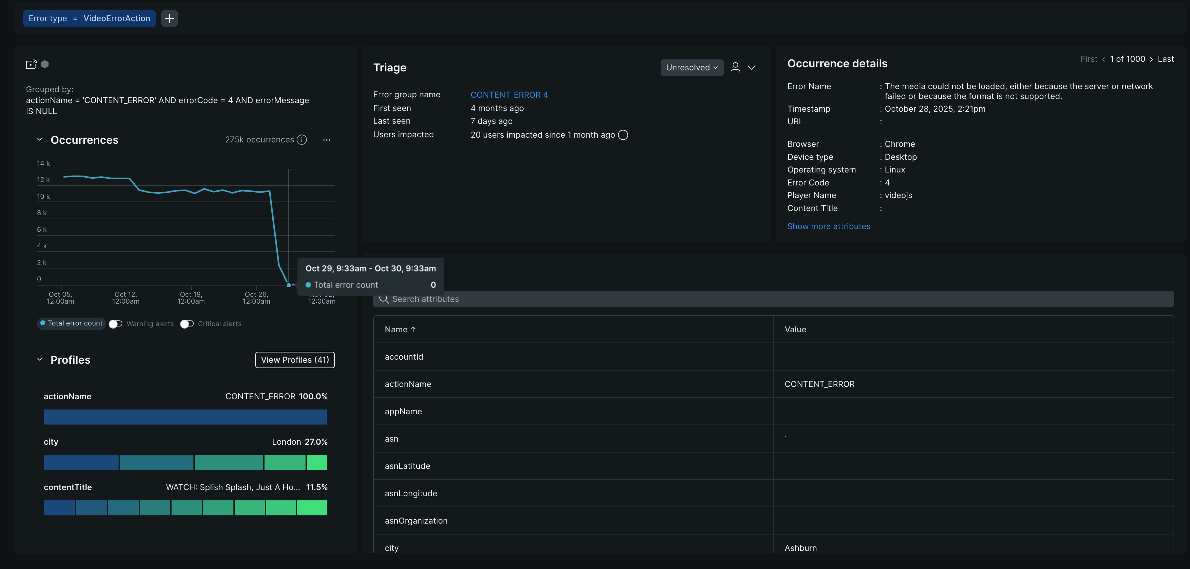Open the Occurrences options menu

click(327, 140)
